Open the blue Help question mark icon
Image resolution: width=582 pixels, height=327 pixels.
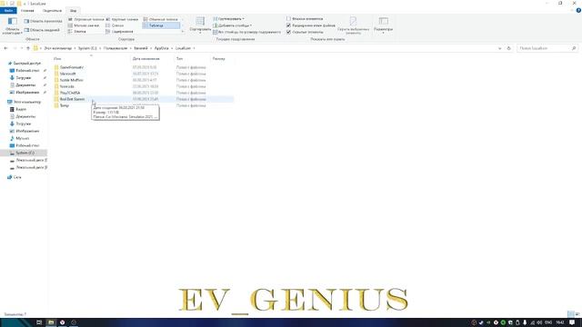coord(578,10)
